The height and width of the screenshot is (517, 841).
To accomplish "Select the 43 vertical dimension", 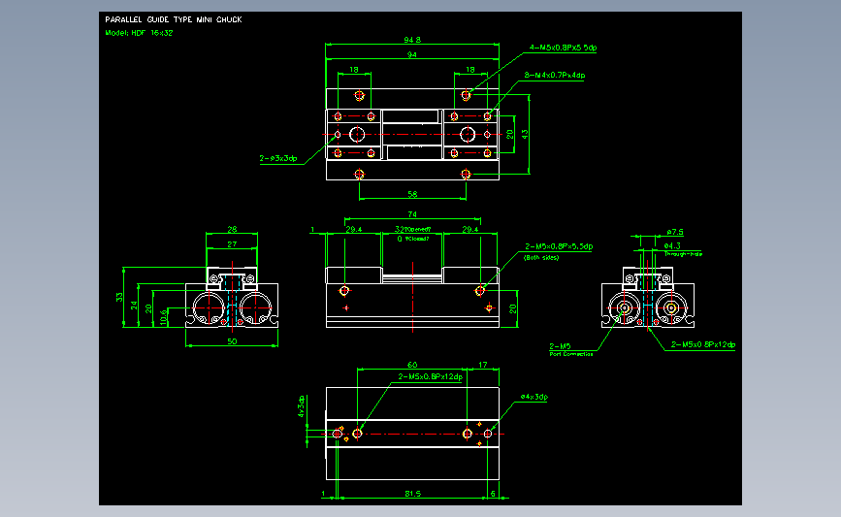I will [525, 134].
